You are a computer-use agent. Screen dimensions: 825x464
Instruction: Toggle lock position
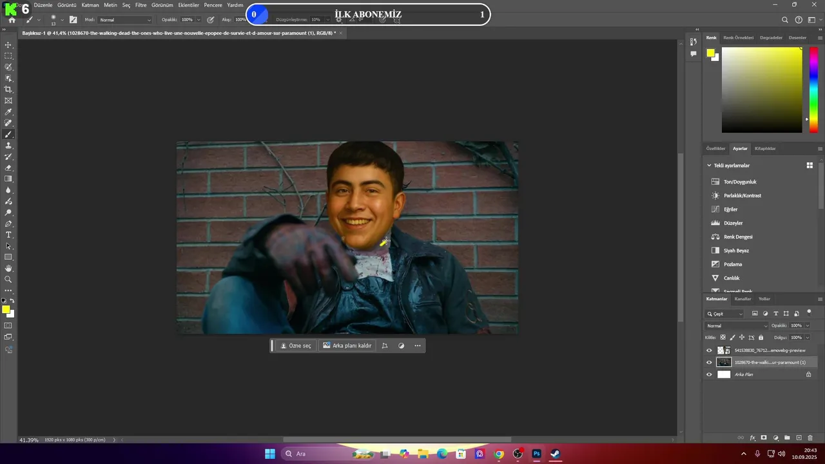[x=742, y=337]
